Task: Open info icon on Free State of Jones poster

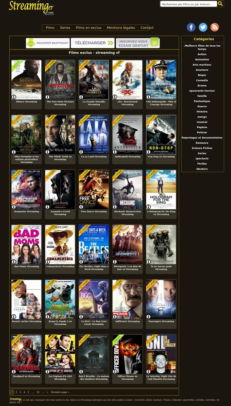Action: tap(47, 97)
